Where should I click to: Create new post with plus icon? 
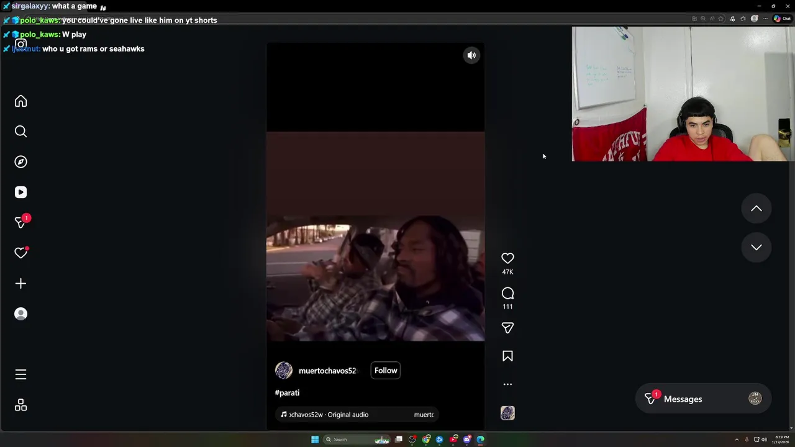point(20,284)
